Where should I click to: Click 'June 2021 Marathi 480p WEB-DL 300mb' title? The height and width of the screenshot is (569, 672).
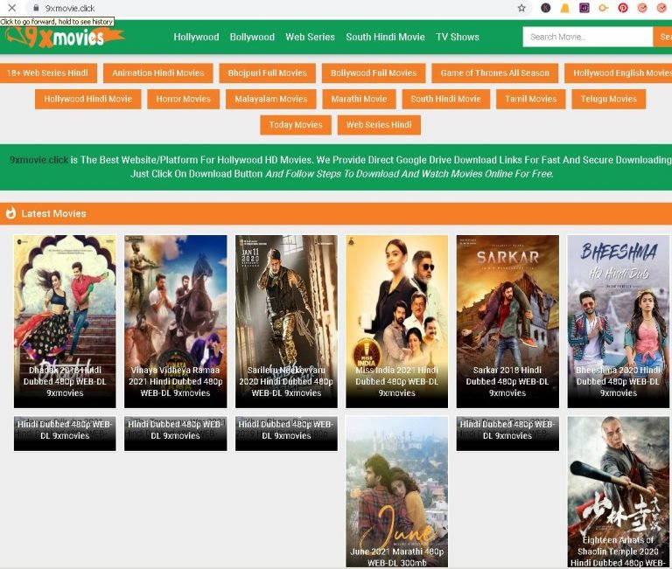(397, 557)
